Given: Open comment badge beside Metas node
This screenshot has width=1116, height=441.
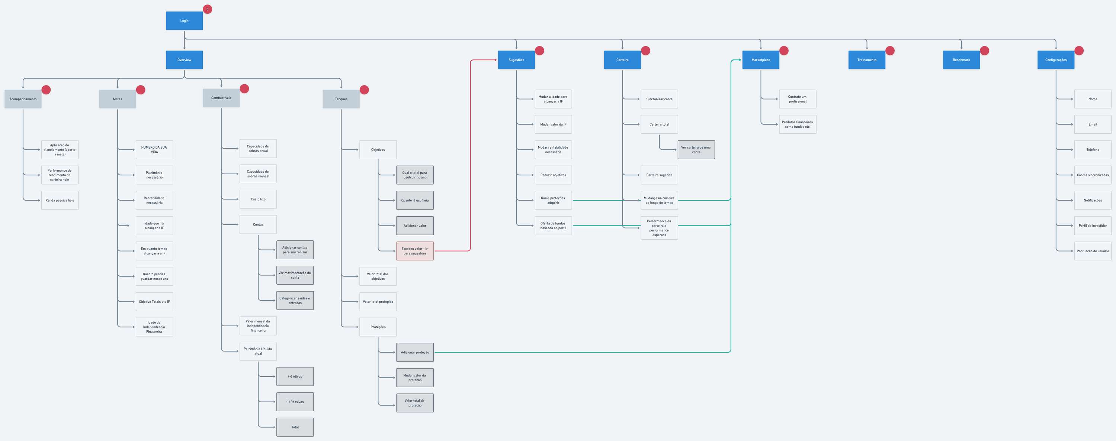Looking at the screenshot, I should pos(140,90).
